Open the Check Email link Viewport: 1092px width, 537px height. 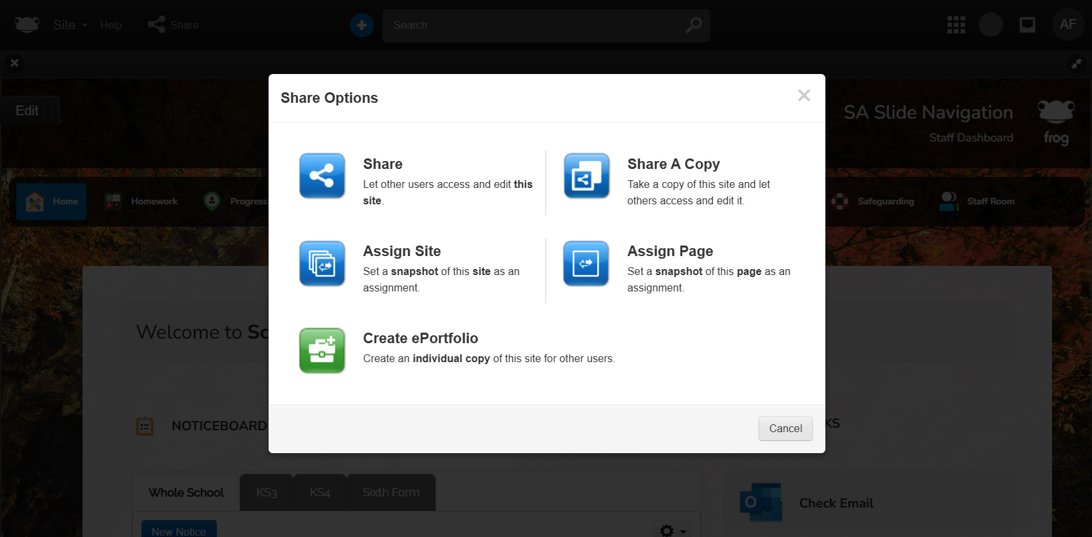[x=836, y=503]
